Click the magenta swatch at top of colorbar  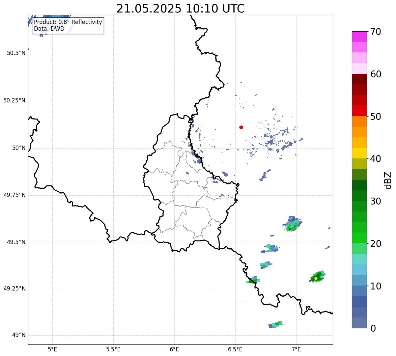[359, 37]
